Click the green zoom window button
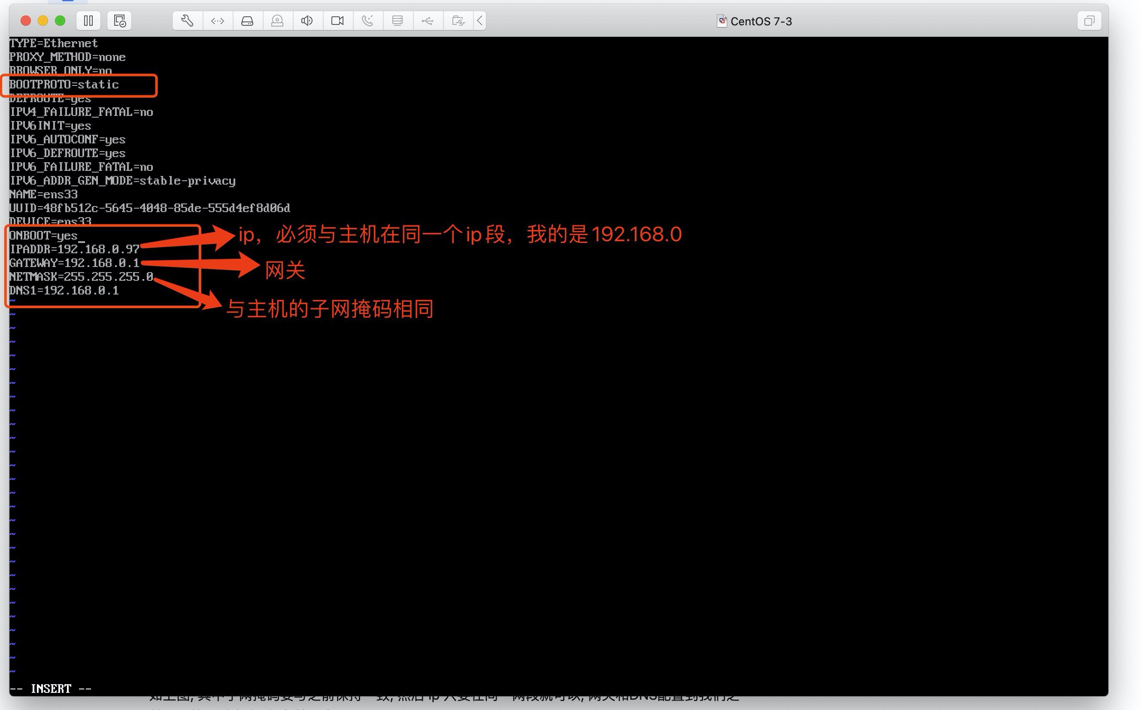Viewport: 1141px width, 710px height. pyautogui.click(x=60, y=21)
